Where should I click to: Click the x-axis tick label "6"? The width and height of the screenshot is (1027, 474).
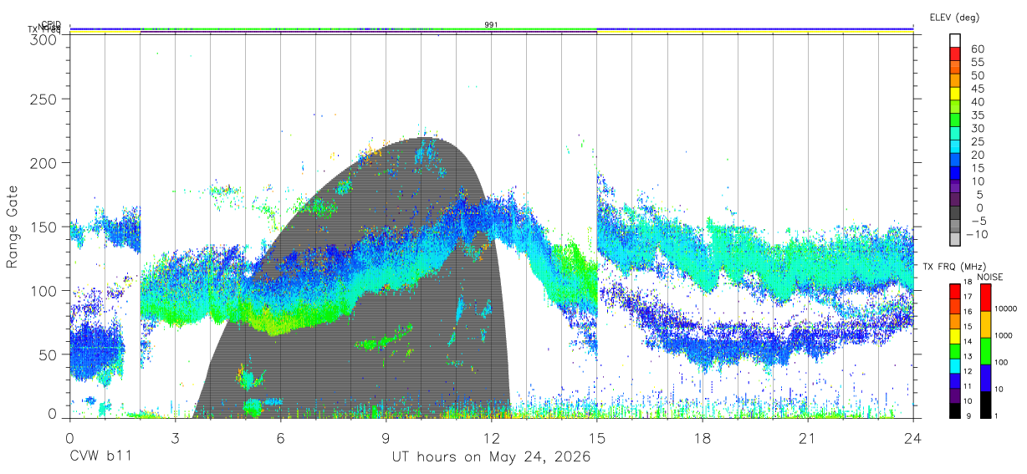(280, 438)
